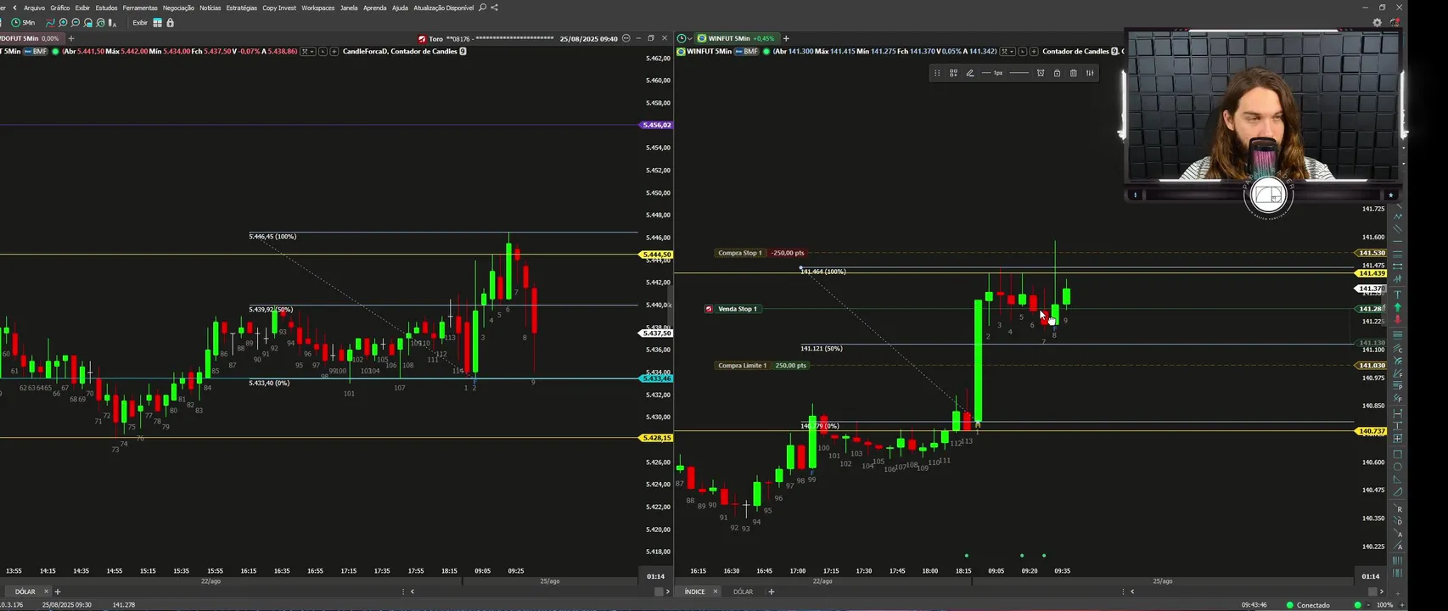Select the DÓLAR tab beside ÍNDICE

[743, 591]
